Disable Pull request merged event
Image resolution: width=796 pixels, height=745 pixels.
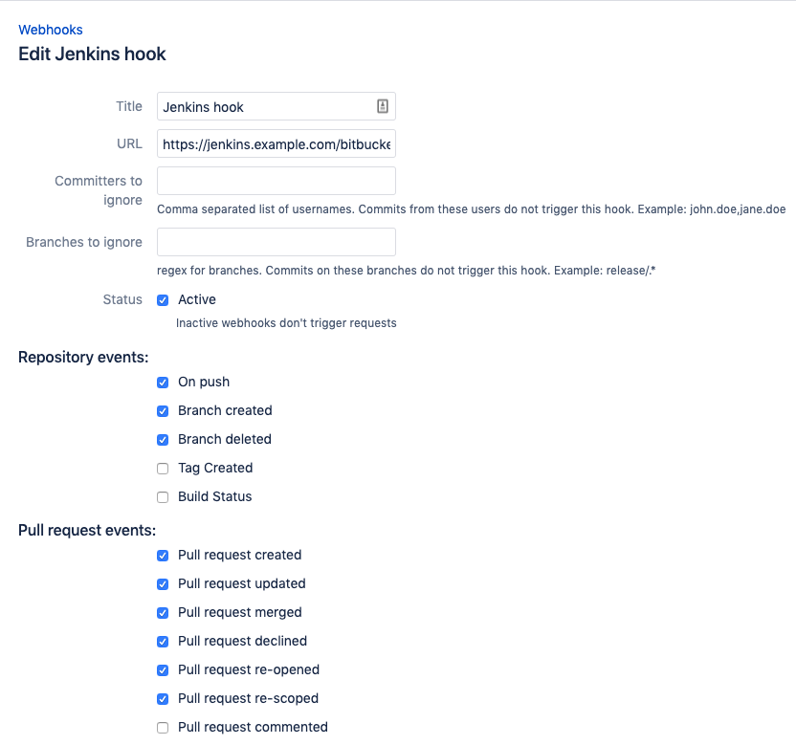(x=163, y=613)
